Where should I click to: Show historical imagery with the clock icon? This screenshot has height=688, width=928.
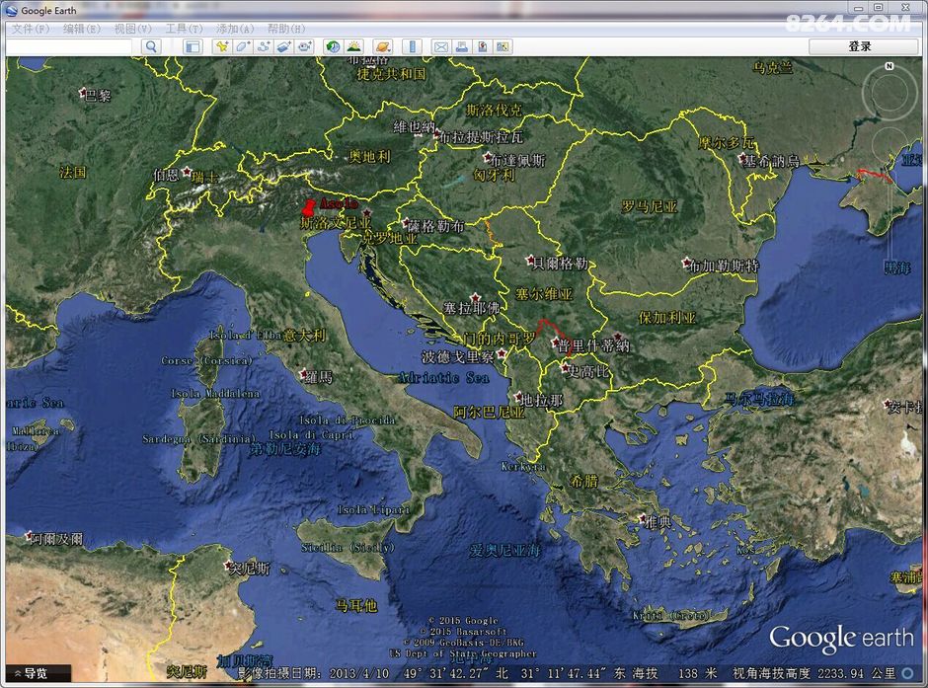pyautogui.click(x=333, y=46)
